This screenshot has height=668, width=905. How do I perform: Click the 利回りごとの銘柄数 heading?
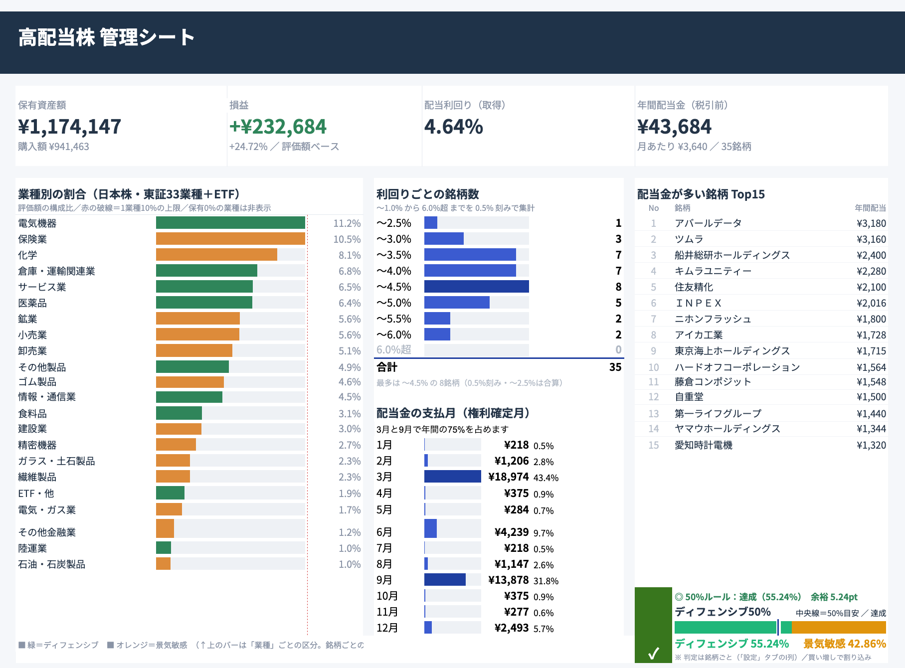pos(427,194)
